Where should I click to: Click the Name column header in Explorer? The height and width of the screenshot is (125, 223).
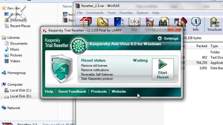67,6
